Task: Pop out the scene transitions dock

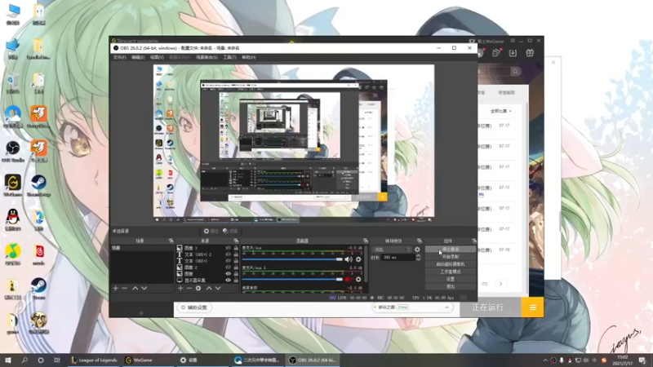Action: (420, 241)
